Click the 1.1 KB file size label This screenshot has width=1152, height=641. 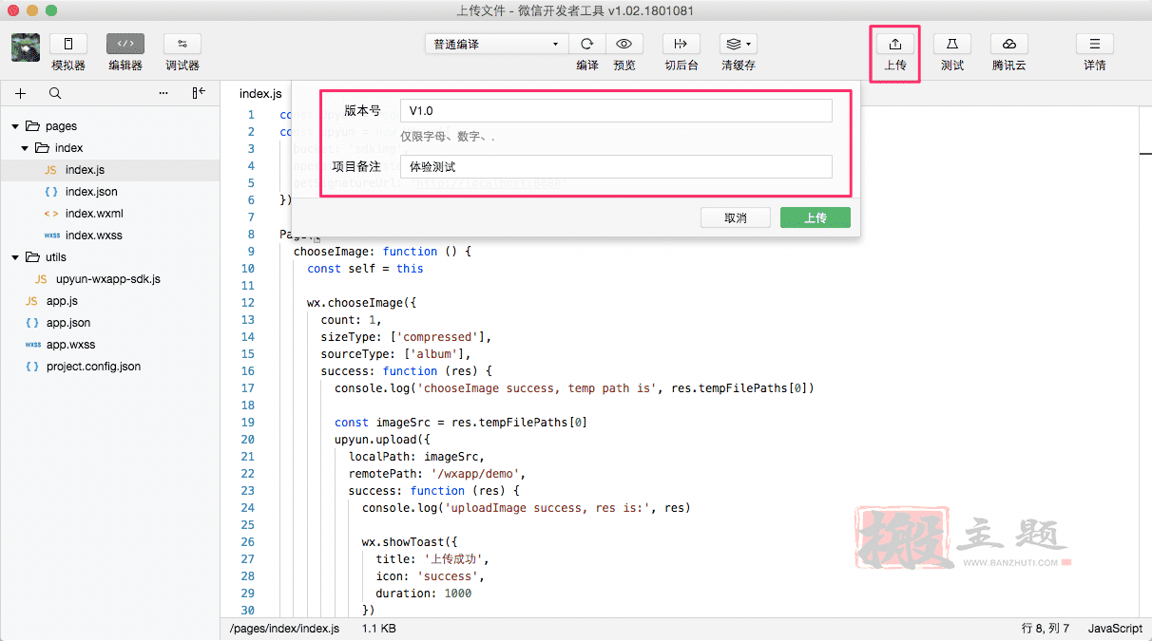(x=379, y=629)
